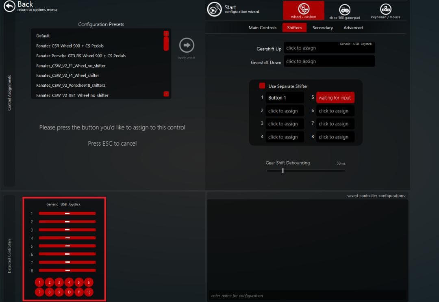Image resolution: width=439 pixels, height=302 pixels.
Task: Click joystick button 4 indicator
Action: [69, 283]
